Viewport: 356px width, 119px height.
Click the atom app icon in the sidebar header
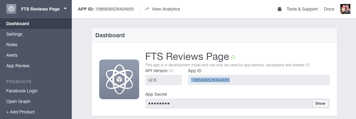point(11,9)
